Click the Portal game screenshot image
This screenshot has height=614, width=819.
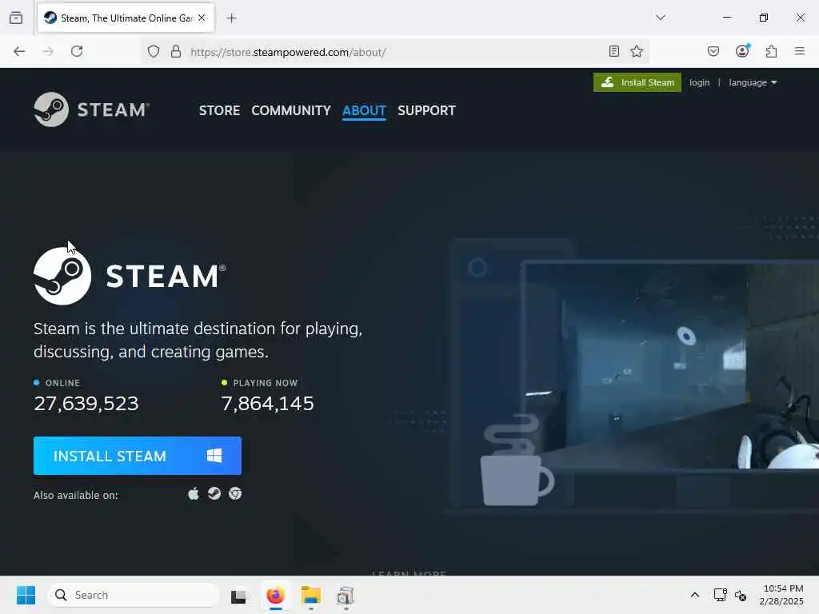[x=671, y=365]
